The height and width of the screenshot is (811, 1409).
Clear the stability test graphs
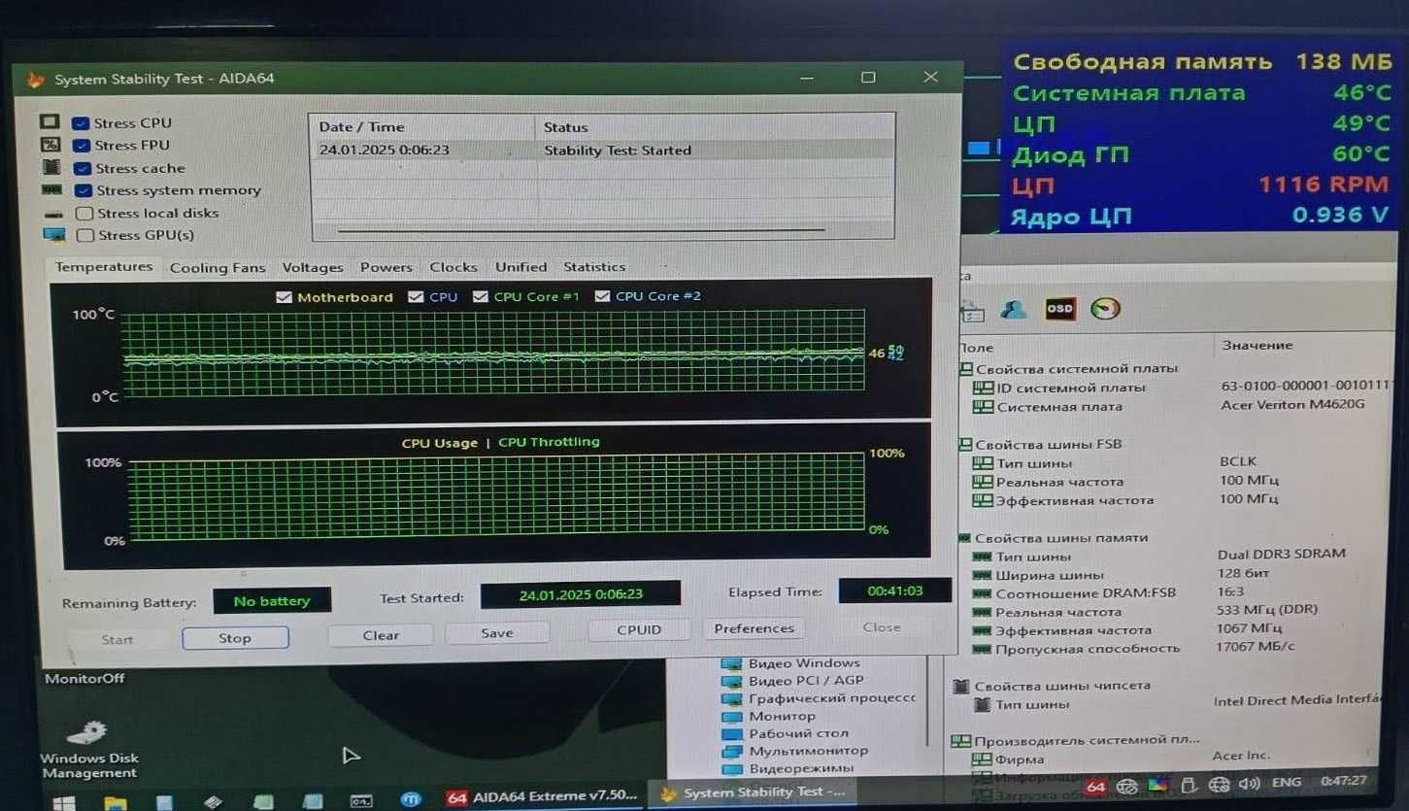[381, 635]
